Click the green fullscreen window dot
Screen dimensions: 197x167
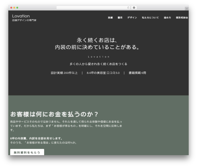pos(17,8)
